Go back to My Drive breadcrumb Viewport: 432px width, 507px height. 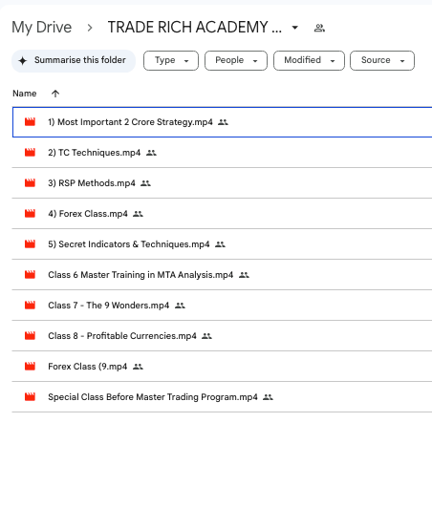(42, 27)
